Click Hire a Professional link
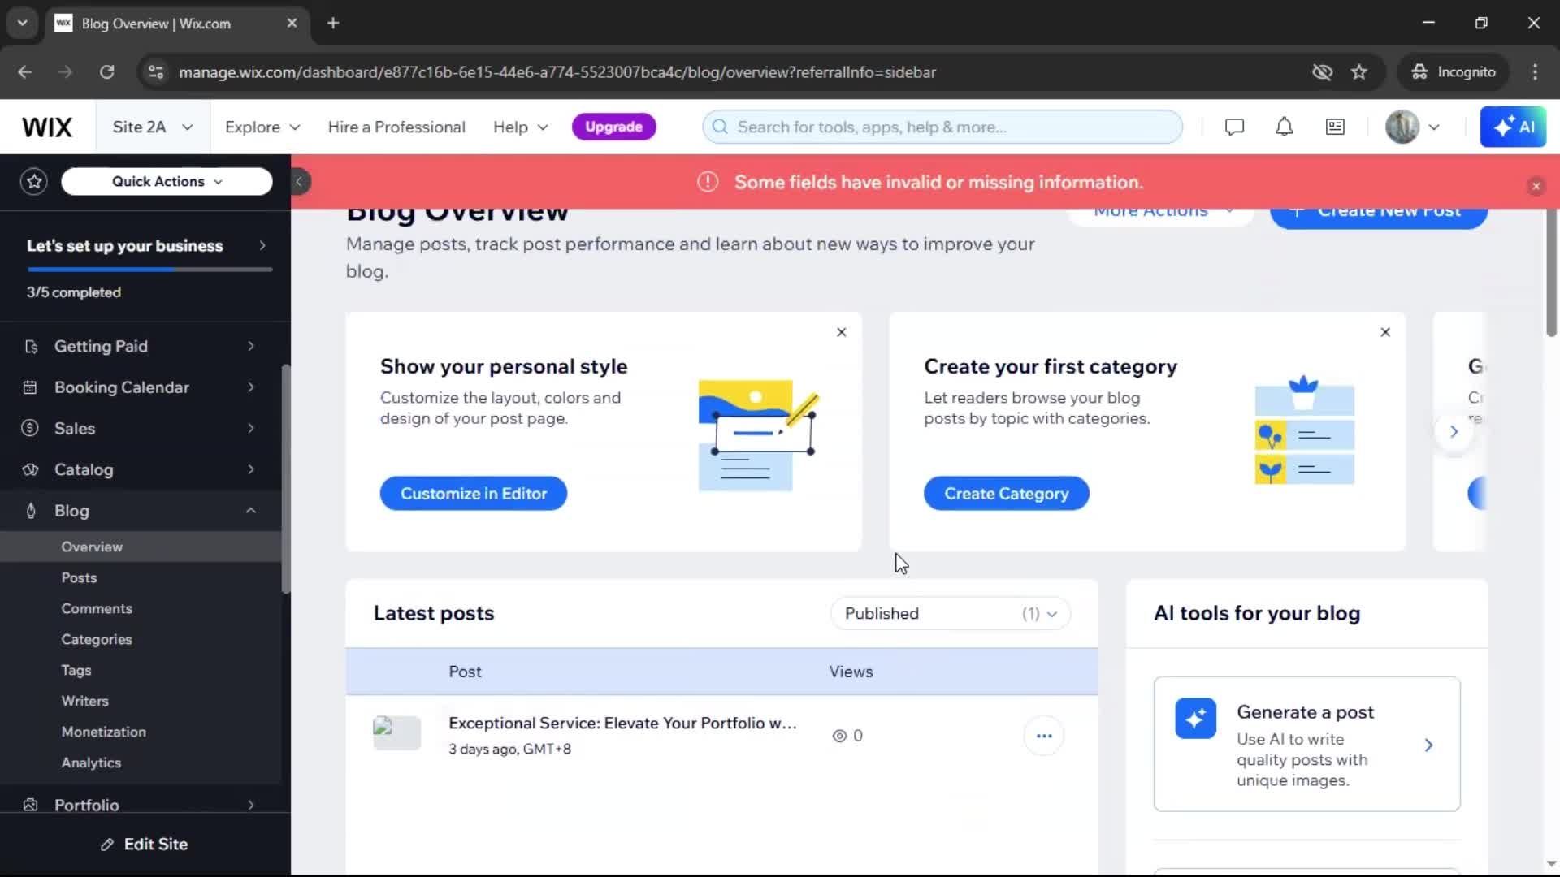1560x877 pixels. (x=396, y=127)
